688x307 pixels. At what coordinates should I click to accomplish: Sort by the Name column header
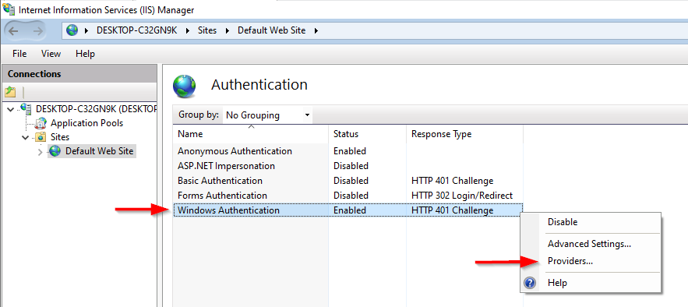pos(251,134)
